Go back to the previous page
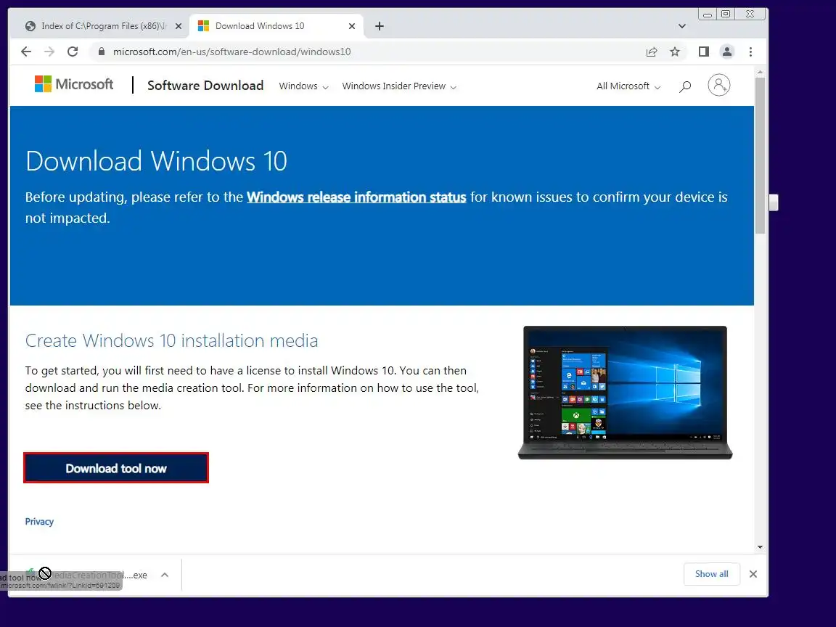Image resolution: width=836 pixels, height=627 pixels. click(26, 52)
